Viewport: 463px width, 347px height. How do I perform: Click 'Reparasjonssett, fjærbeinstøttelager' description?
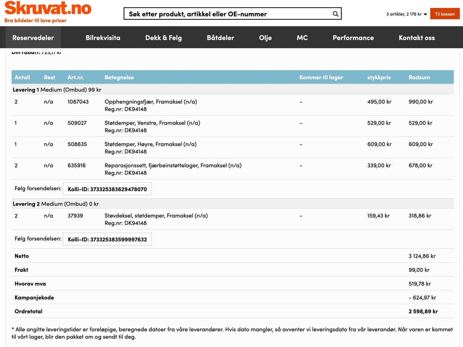point(173,166)
